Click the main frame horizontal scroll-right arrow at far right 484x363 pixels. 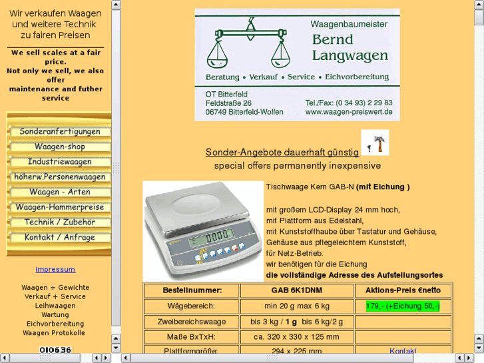[469, 358]
